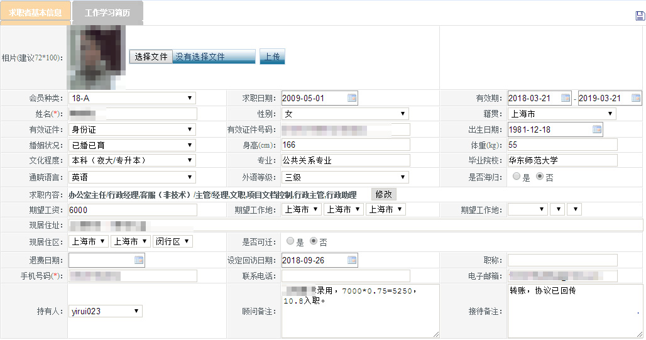Select 否 for 是否海归

point(540,177)
